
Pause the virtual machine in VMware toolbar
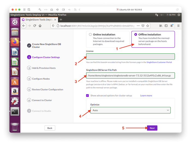[x=24, y=10]
